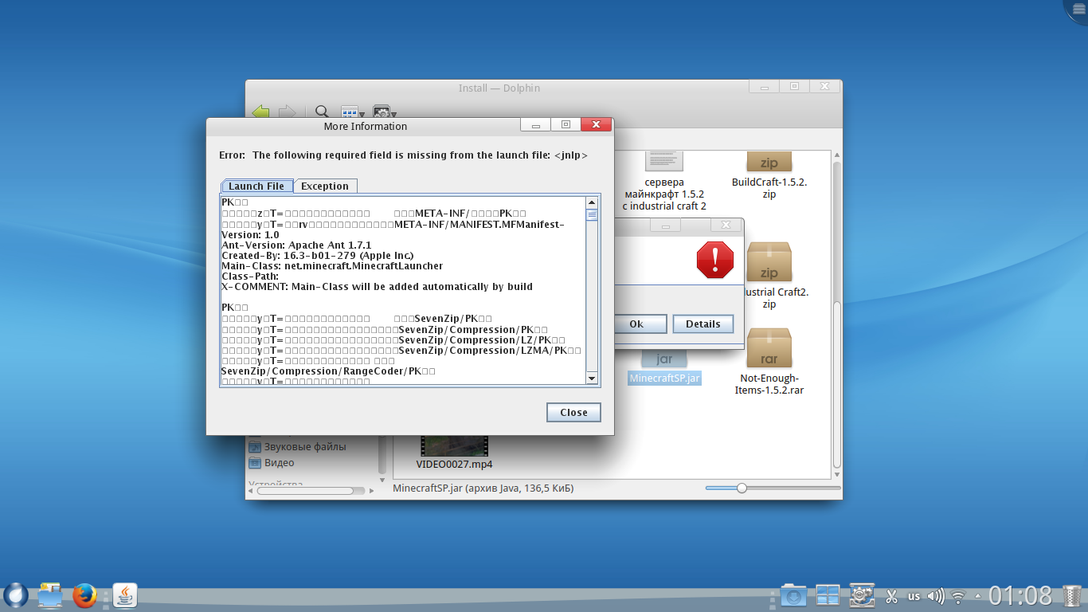Switch to the Launch File tab
The image size is (1088, 612).
pos(256,186)
